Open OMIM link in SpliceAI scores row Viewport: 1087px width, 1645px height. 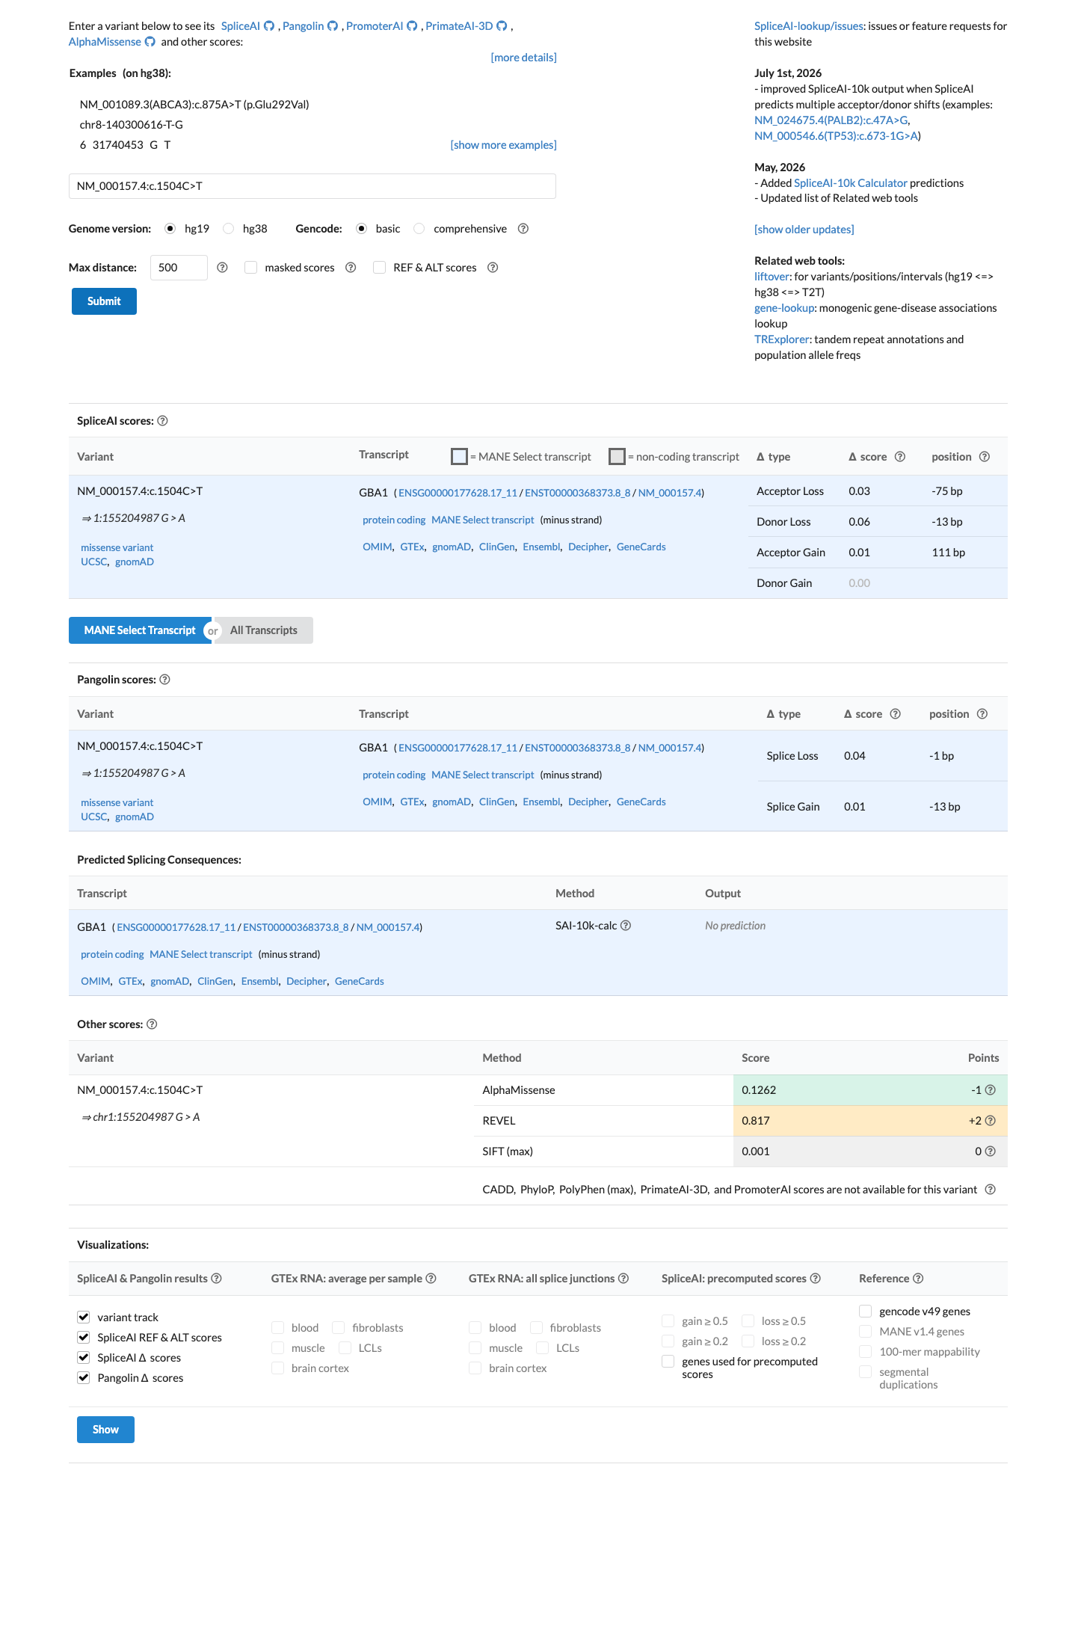(x=378, y=547)
